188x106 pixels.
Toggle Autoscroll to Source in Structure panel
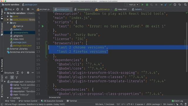click(12, 77)
